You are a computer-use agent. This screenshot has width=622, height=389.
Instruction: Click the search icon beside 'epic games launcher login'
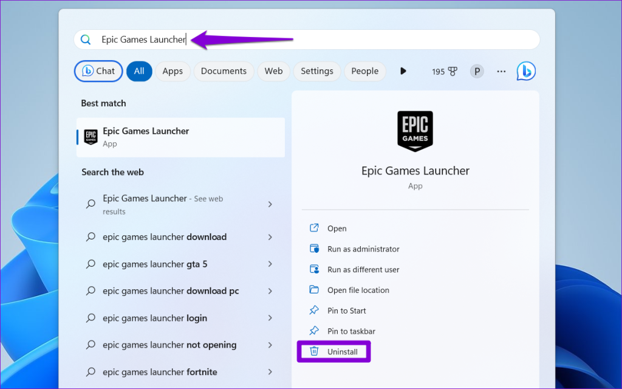91,318
